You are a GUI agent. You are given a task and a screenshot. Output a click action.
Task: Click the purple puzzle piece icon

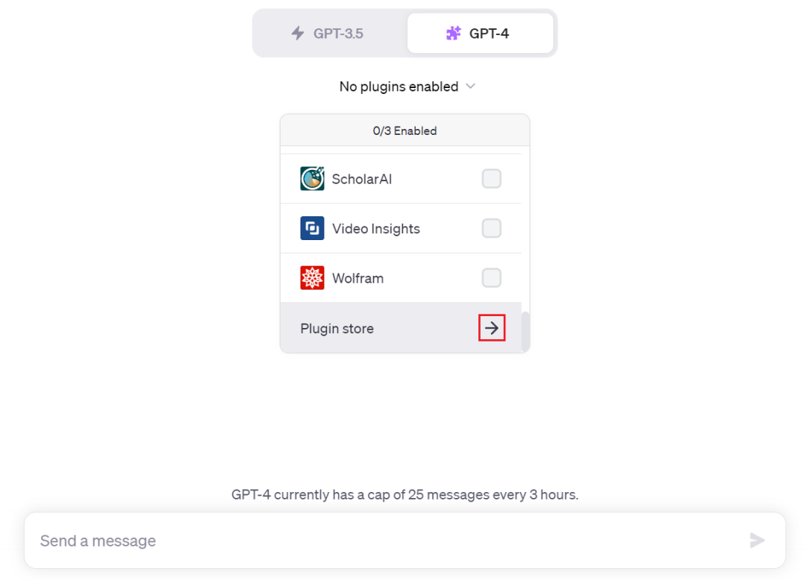[453, 33]
